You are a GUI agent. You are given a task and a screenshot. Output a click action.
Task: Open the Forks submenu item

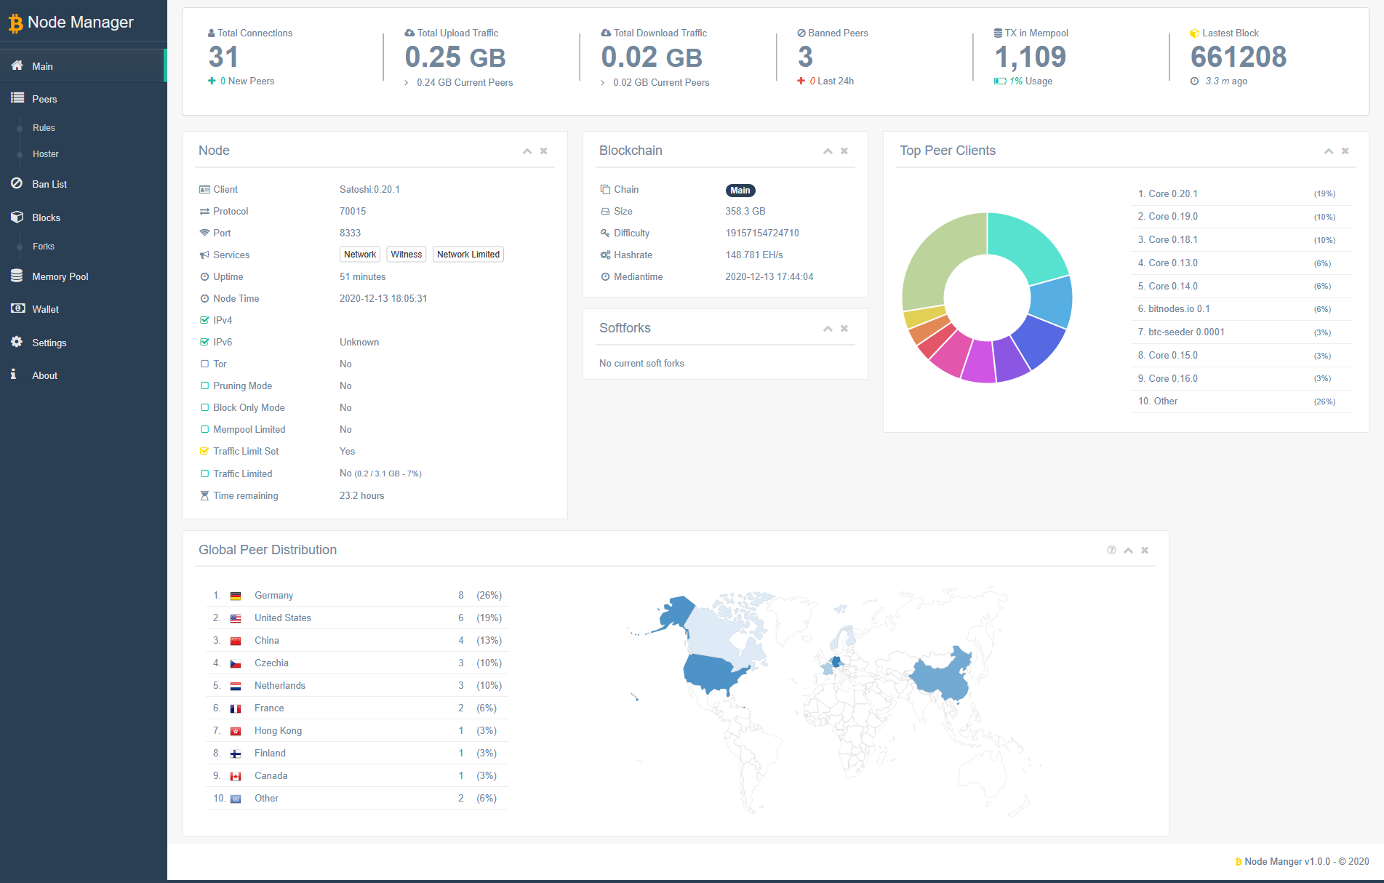(44, 247)
